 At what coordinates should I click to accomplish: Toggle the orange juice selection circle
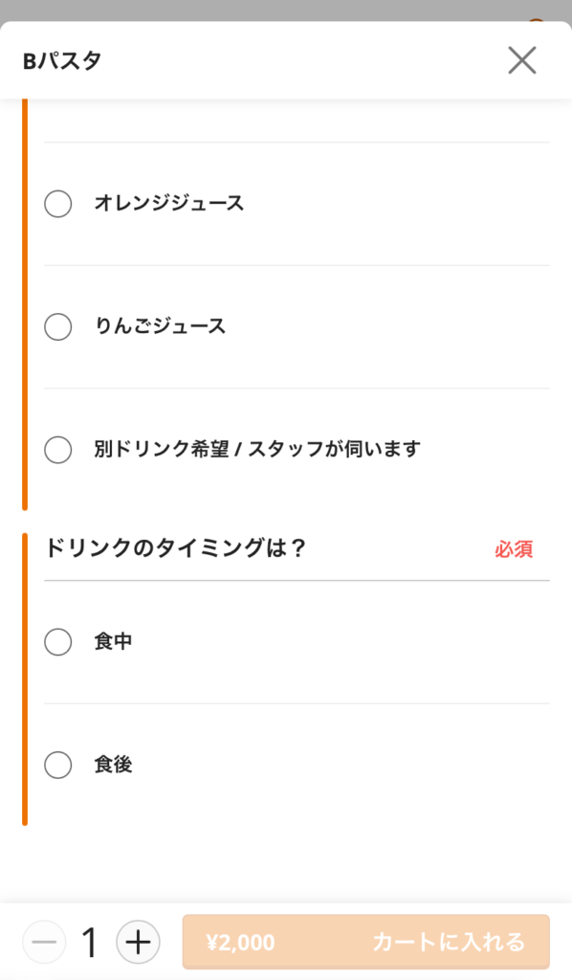tap(58, 203)
